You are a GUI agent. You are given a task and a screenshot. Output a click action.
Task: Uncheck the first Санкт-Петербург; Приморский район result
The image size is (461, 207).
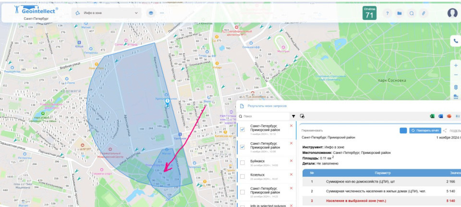243,129
